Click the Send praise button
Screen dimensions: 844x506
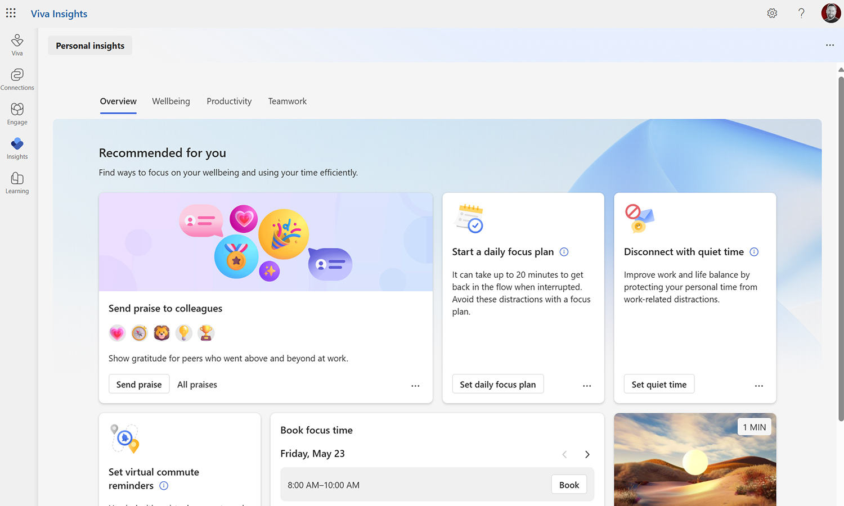139,384
